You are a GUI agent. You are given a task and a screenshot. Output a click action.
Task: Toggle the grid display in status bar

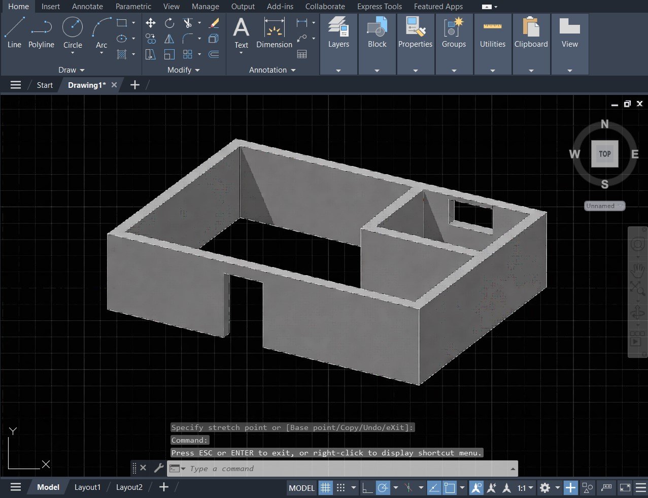(x=325, y=488)
